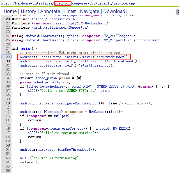Viewport: 179px width, 176px height.
Task: Click the 'default' path segment in xref
Action: 104,3
